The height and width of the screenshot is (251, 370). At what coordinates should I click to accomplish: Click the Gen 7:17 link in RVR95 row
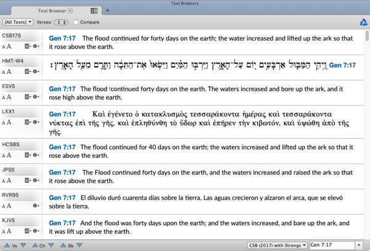pos(62,198)
